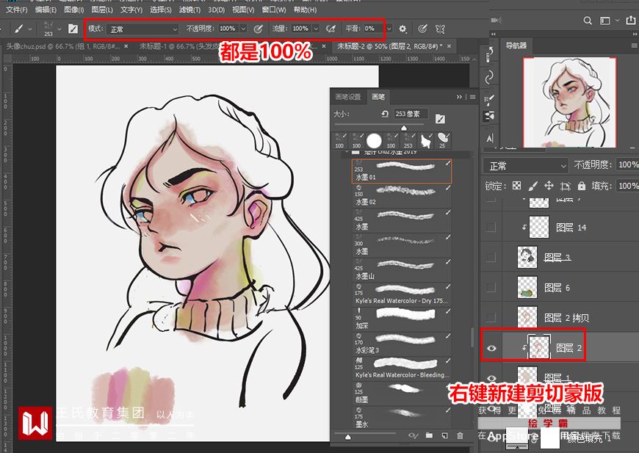Switch to 画笔设置 tab
Image resolution: width=639 pixels, height=453 pixels.
point(347,97)
